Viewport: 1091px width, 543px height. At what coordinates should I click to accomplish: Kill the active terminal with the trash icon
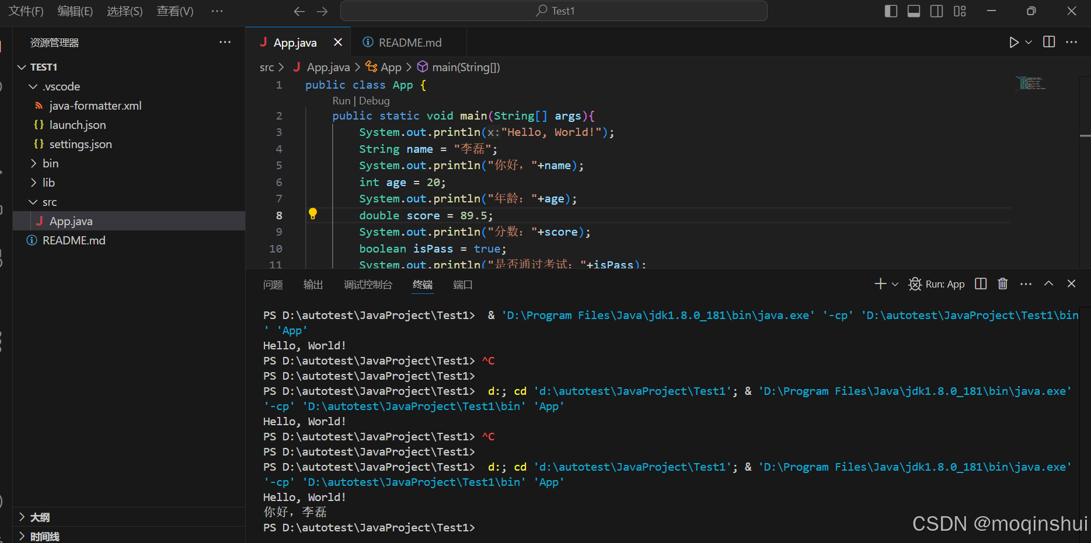(x=1002, y=284)
